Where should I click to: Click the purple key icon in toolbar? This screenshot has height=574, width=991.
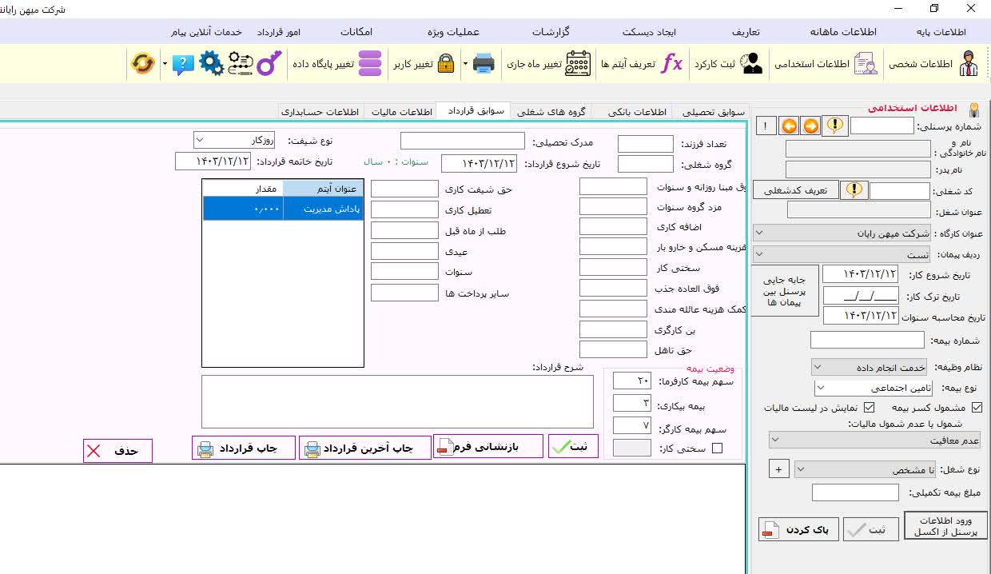click(269, 63)
